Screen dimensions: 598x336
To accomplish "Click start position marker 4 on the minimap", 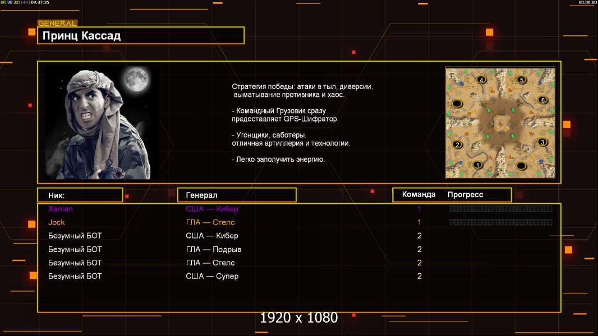I will [x=481, y=80].
